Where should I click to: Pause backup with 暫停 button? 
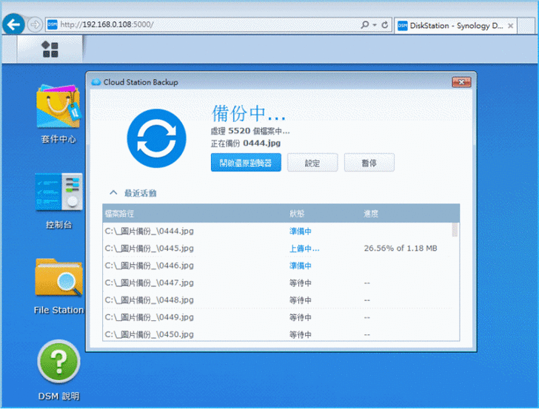(369, 163)
